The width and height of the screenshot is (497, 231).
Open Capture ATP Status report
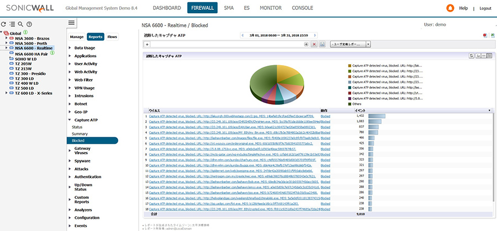[77, 127]
